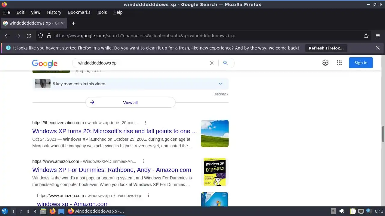Open the clipboard manager tray icon
385x216 pixels.
tap(353, 211)
